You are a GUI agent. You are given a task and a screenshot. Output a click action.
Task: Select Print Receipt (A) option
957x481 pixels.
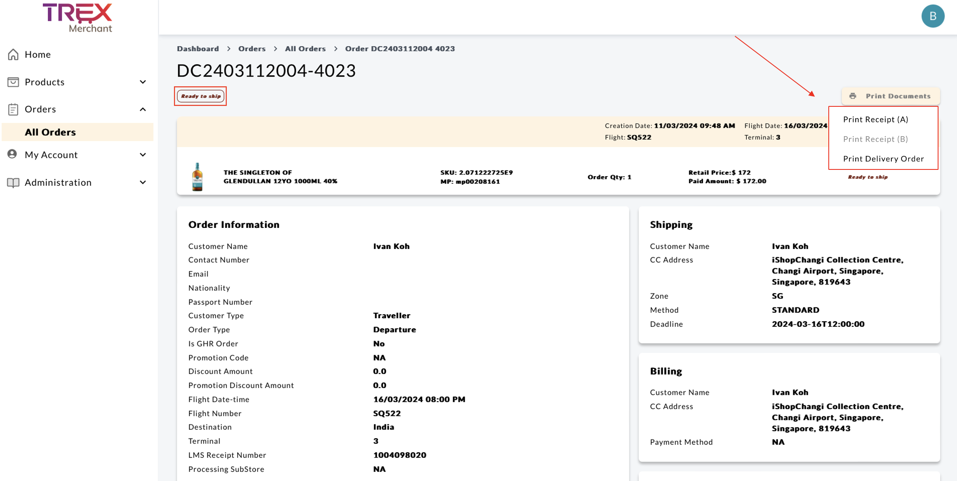[875, 119]
